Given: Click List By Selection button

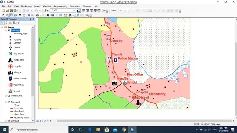Looking at the screenshot, I should pos(14,23).
